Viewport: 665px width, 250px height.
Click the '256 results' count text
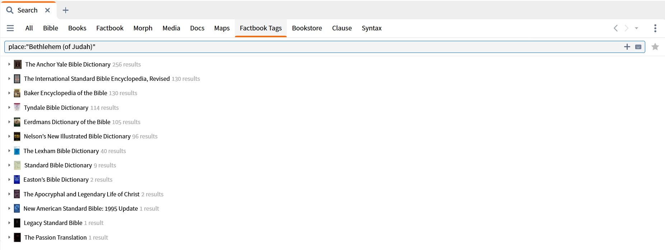(x=127, y=64)
